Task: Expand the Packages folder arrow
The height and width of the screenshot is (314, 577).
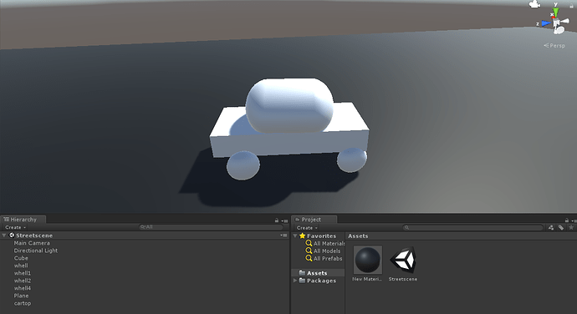Action: tap(295, 281)
